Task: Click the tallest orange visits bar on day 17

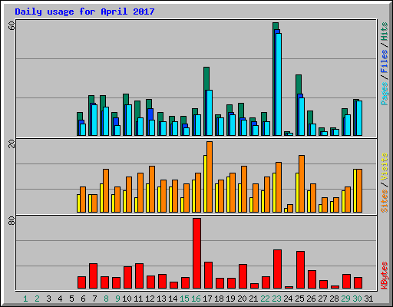Action: (x=210, y=177)
